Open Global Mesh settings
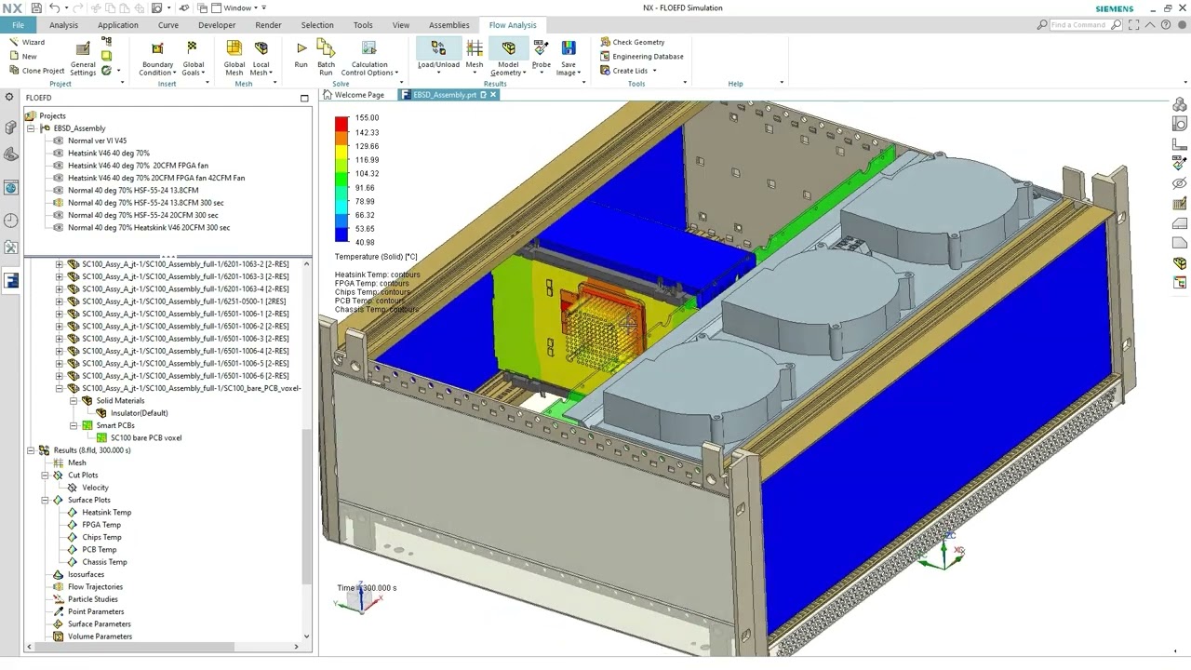1191x670 pixels. pyautogui.click(x=234, y=58)
